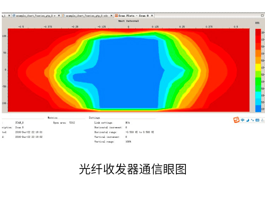The height and width of the screenshot is (204, 265).
Task: Click the 'Scan 0' description value
Action: 19,127
